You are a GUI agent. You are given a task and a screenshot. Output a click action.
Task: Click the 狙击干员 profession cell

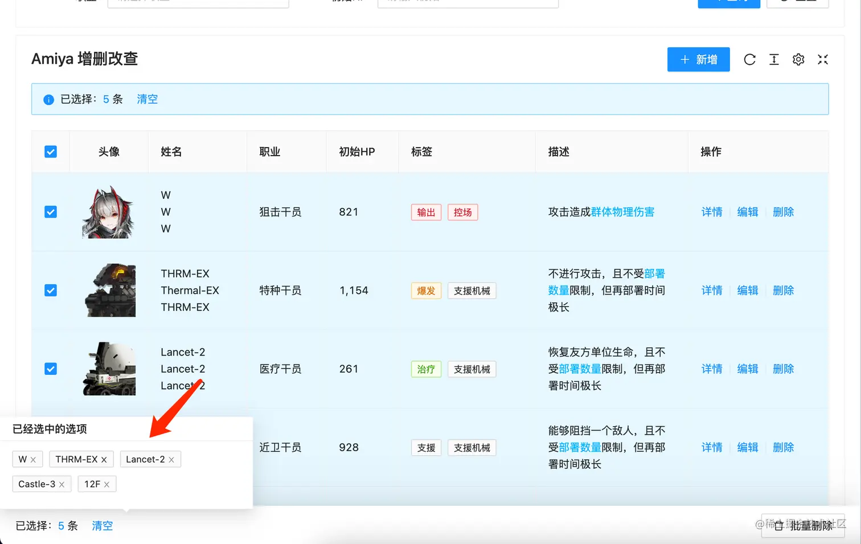click(280, 212)
